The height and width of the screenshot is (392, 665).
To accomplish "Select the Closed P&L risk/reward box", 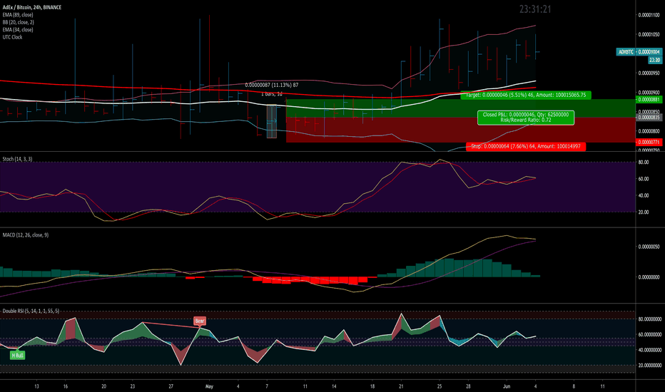I will pos(526,118).
